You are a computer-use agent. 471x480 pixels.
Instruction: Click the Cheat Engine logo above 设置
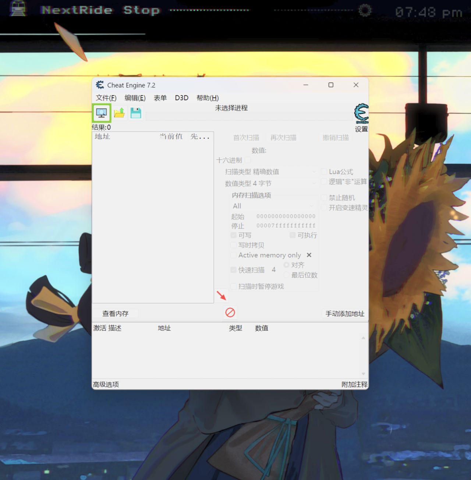(x=361, y=113)
